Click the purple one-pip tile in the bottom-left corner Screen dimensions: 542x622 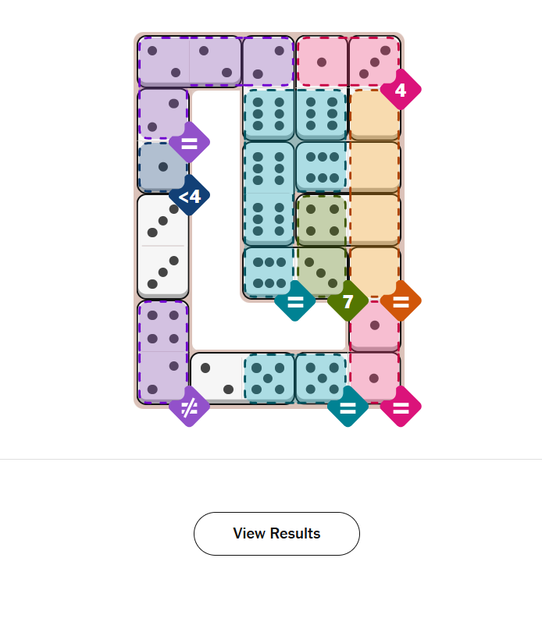(x=163, y=378)
